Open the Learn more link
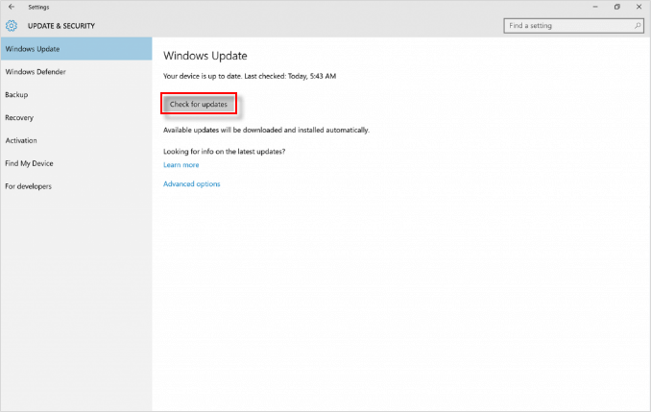 [181, 165]
